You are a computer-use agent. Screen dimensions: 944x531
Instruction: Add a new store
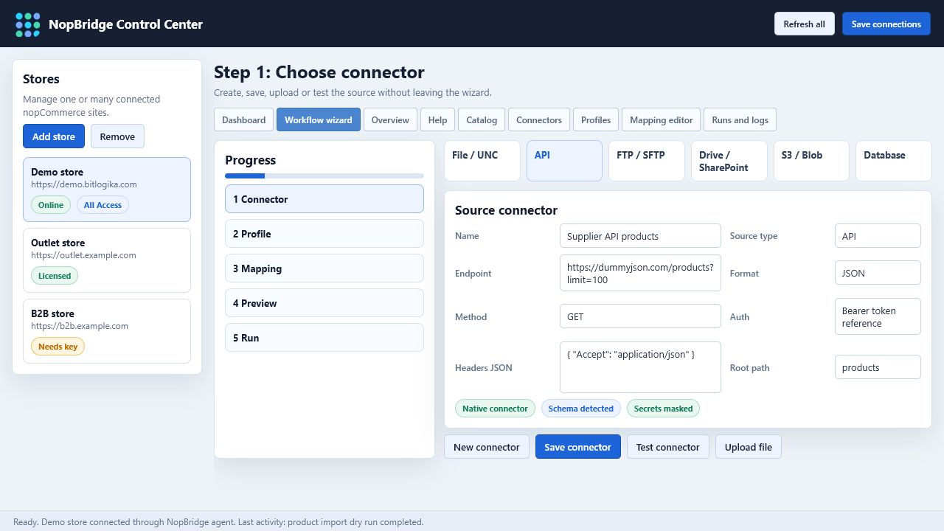tap(54, 136)
